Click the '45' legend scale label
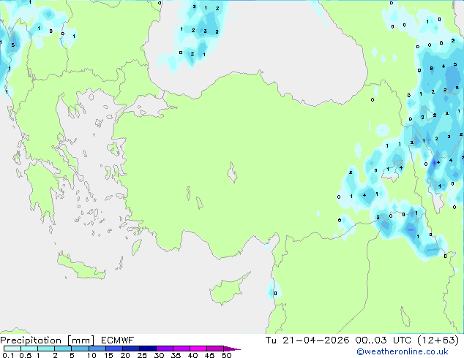Image resolution: width=464 pixels, height=358 pixels. [209, 355]
